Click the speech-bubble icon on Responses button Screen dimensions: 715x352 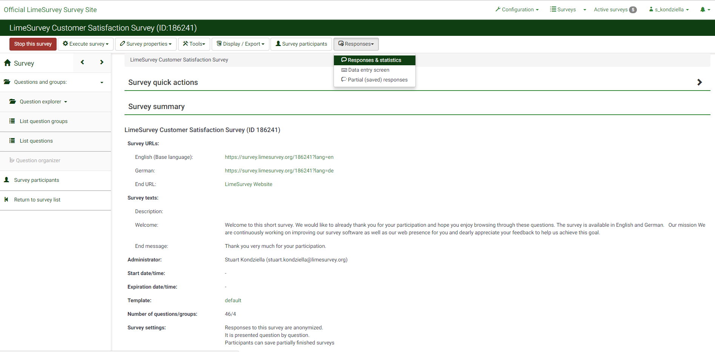tap(341, 44)
